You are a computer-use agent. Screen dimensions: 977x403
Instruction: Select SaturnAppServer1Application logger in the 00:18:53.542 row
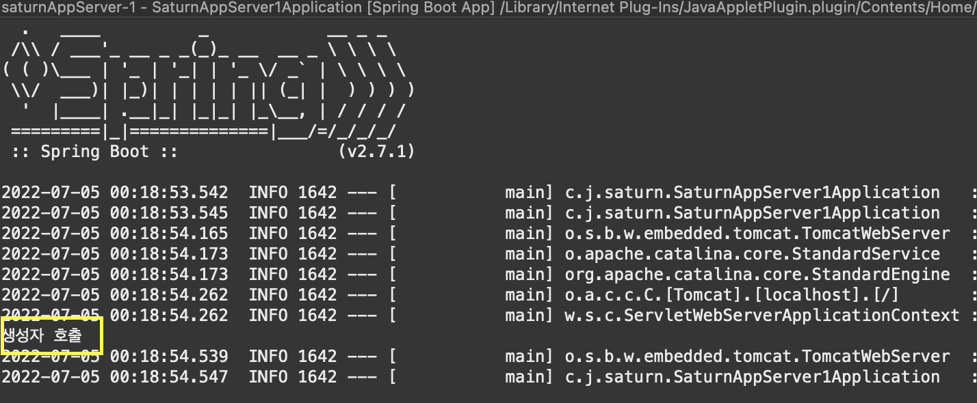pos(752,192)
